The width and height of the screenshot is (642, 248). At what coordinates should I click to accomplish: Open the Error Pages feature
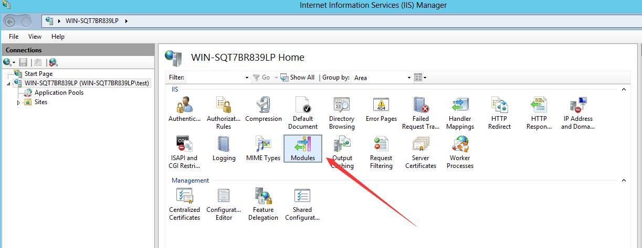click(x=381, y=109)
